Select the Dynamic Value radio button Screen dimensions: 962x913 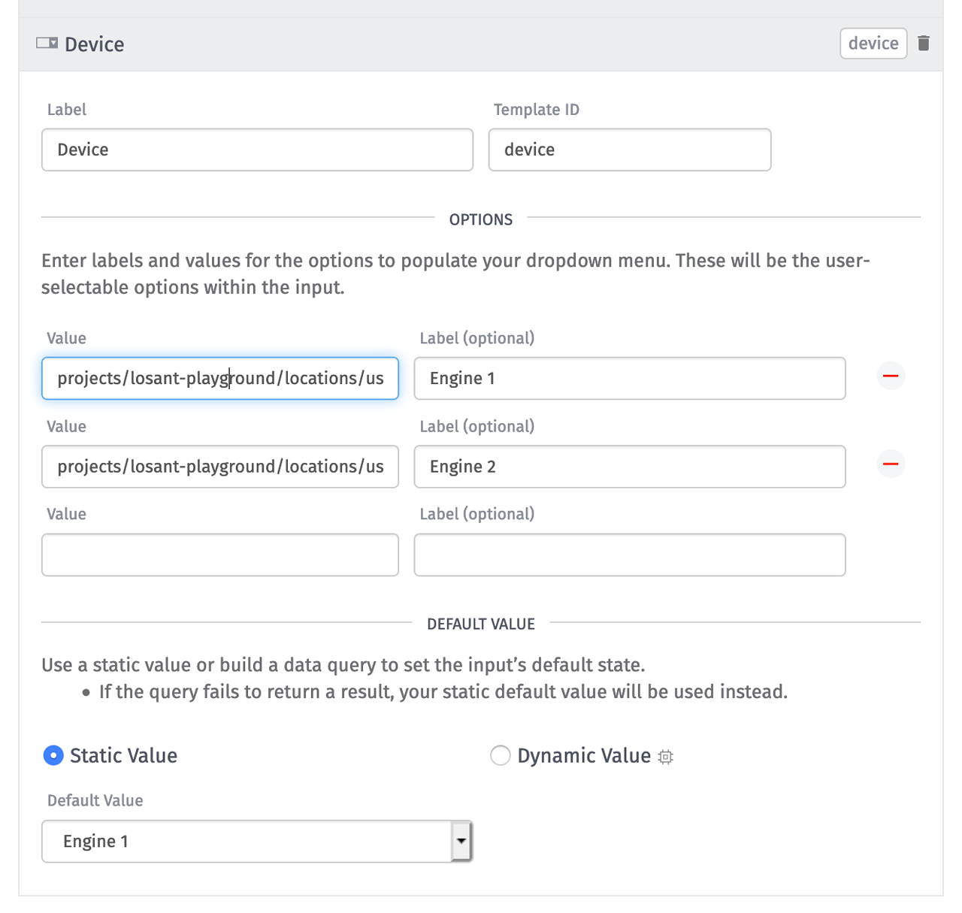[501, 755]
